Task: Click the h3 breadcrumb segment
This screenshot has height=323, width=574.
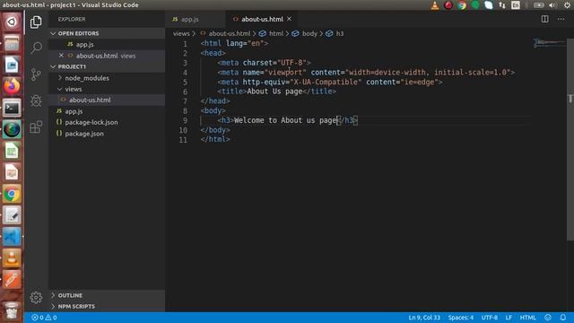Action: pyautogui.click(x=335, y=33)
